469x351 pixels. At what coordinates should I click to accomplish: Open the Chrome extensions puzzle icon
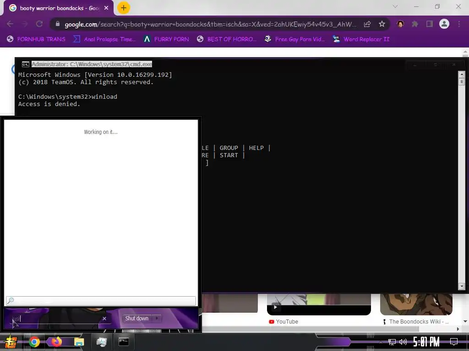click(x=415, y=24)
